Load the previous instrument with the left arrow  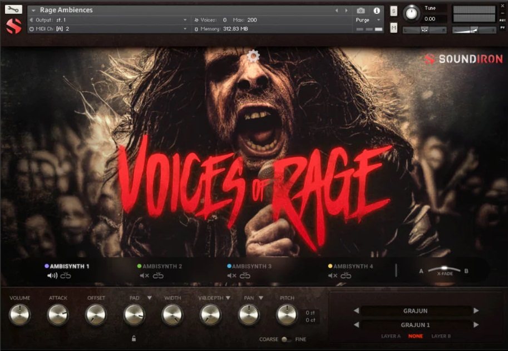pos(337,11)
